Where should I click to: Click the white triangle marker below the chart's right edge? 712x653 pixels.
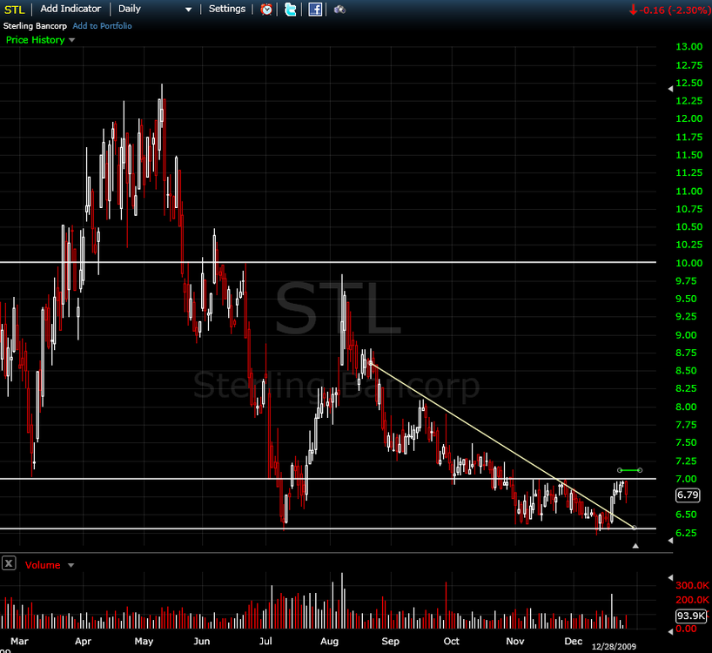(635, 546)
